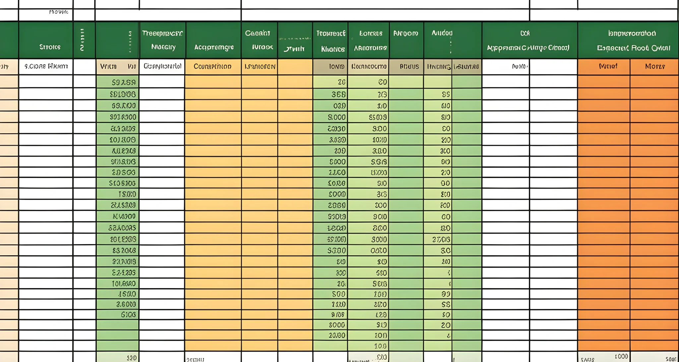This screenshot has width=679, height=362.
Task: Click the "Ceecht Iuroex" green header cell
Action: pyautogui.click(x=259, y=40)
